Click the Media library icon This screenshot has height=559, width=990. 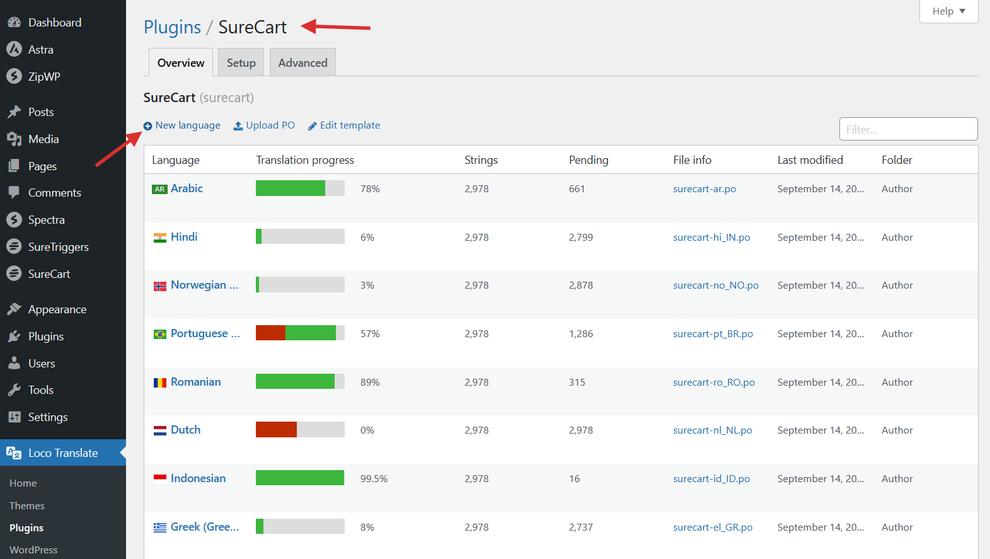tap(14, 139)
